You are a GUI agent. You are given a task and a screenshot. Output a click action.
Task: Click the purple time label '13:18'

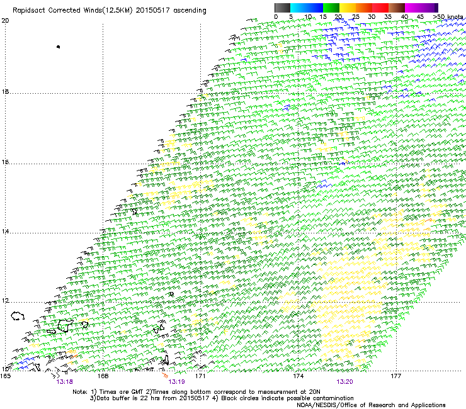coord(64,382)
